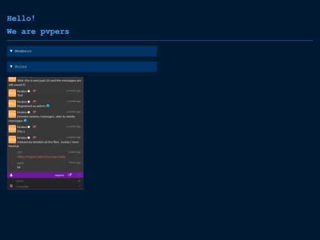Click red icon on 'mistakenly deleted' message

[x=34, y=137]
